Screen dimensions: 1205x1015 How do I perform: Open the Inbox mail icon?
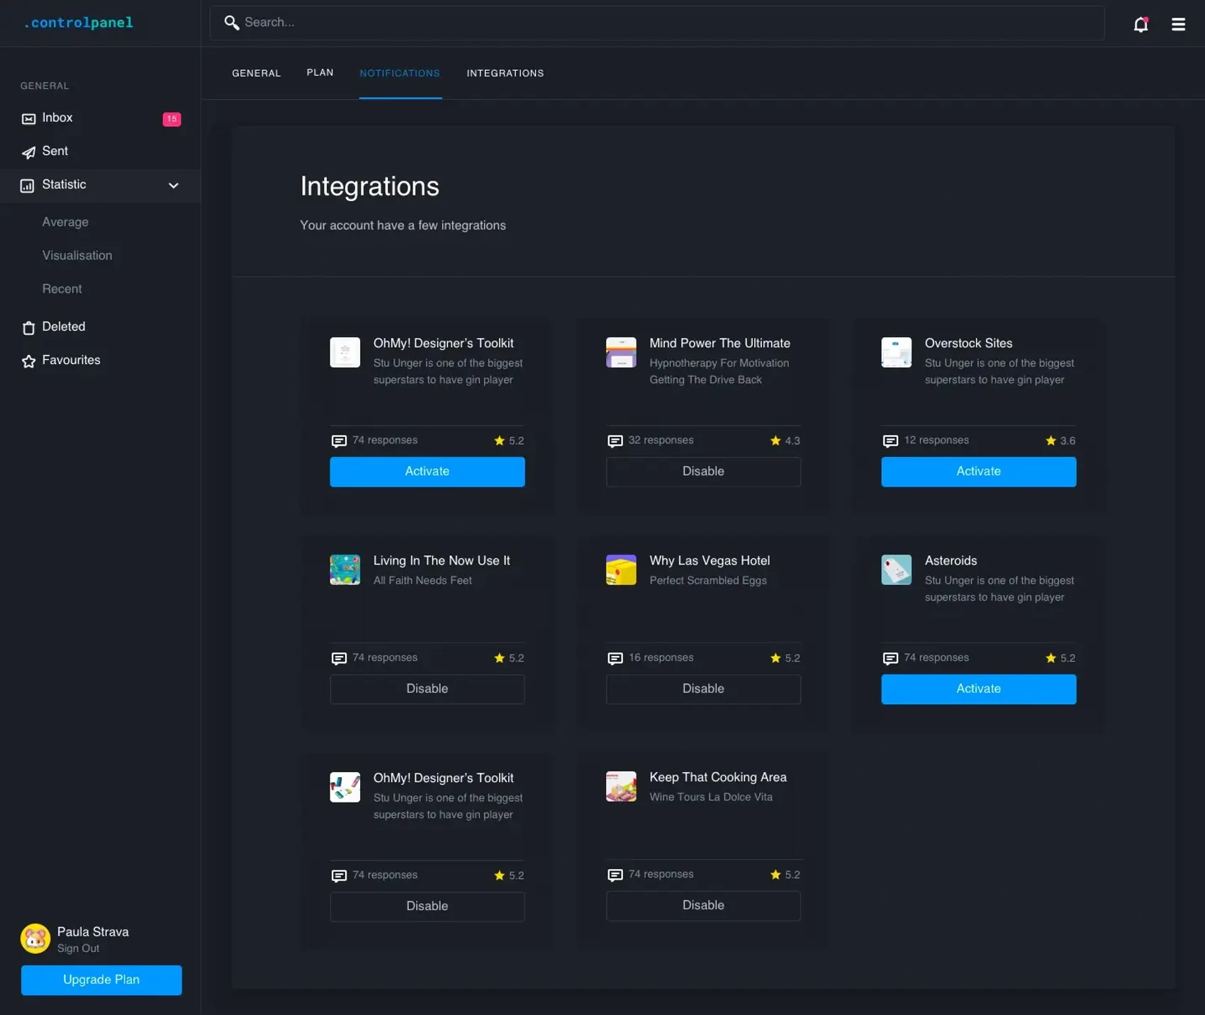coord(28,118)
